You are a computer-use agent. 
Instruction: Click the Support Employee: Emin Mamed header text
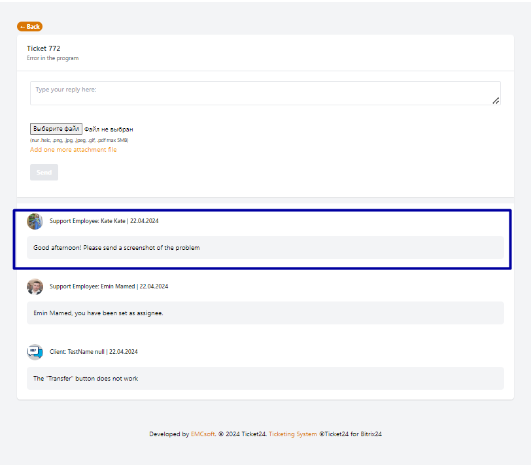pos(109,286)
